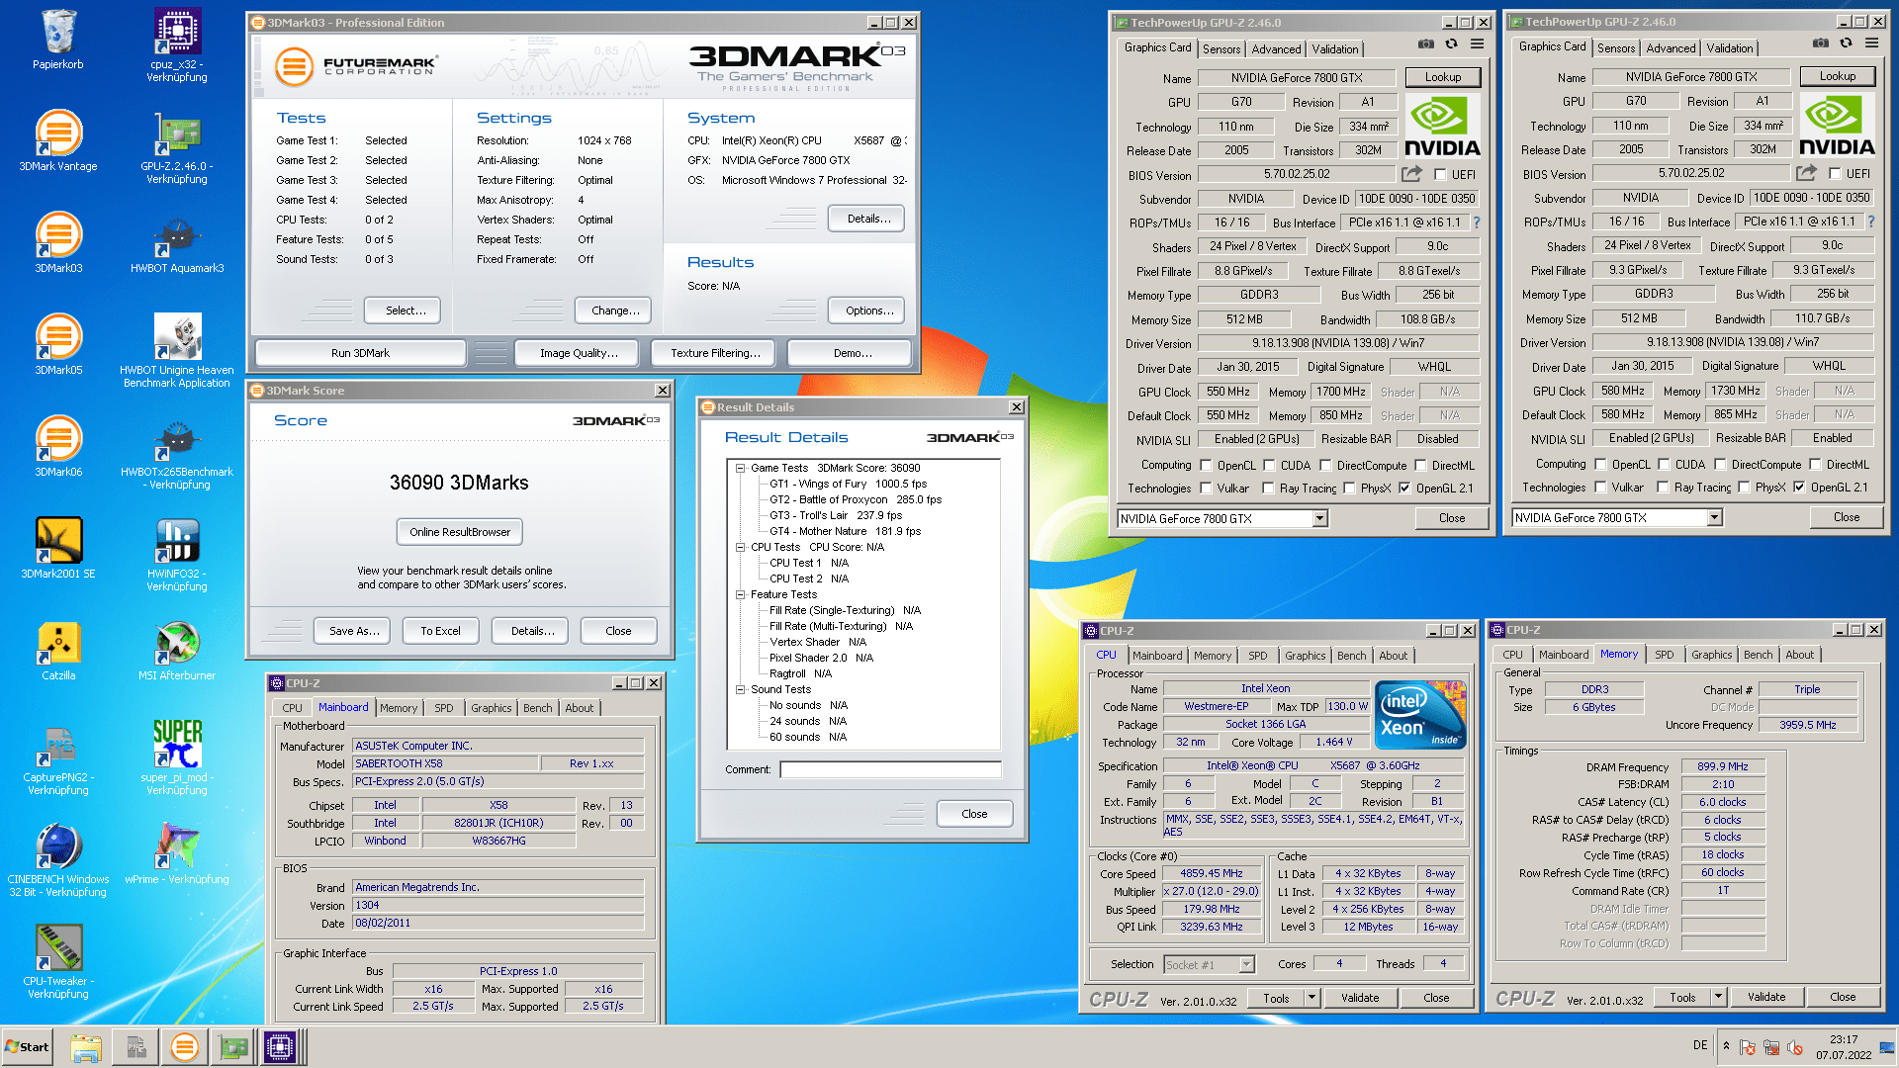Screen dimensions: 1899x1068
Task: Launch the HWiNFO32 desktop shortcut
Action: pyautogui.click(x=177, y=554)
